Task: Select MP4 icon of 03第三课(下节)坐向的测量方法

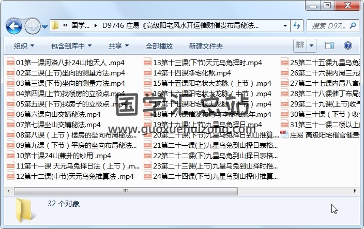Action: click(x=10, y=83)
